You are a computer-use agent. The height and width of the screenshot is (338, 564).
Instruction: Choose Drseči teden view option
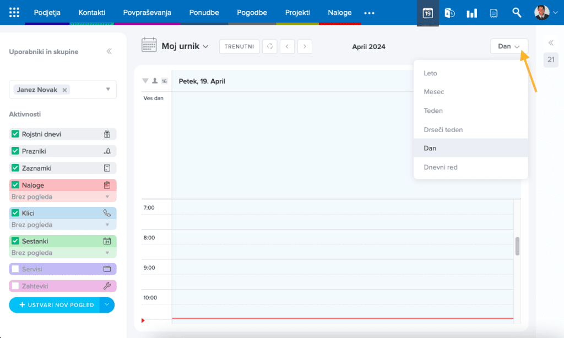443,130
